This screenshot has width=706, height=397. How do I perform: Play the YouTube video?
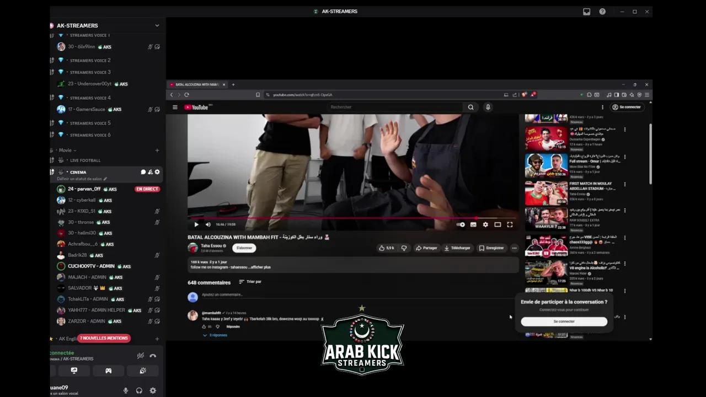click(x=196, y=224)
